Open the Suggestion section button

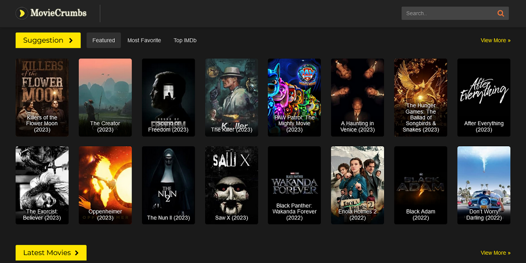(48, 41)
